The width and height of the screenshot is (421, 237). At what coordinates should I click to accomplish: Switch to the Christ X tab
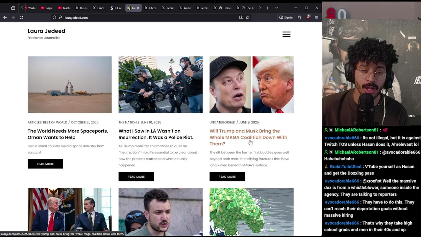151,8
